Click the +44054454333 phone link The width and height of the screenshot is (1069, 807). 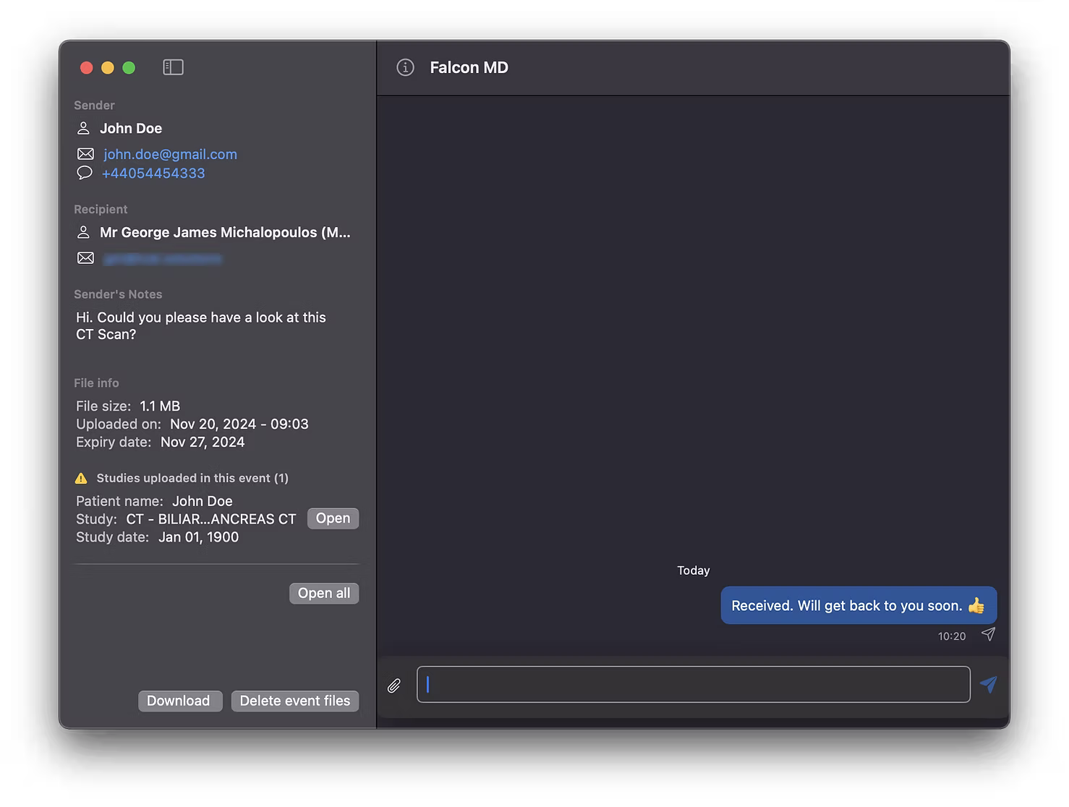coord(153,173)
